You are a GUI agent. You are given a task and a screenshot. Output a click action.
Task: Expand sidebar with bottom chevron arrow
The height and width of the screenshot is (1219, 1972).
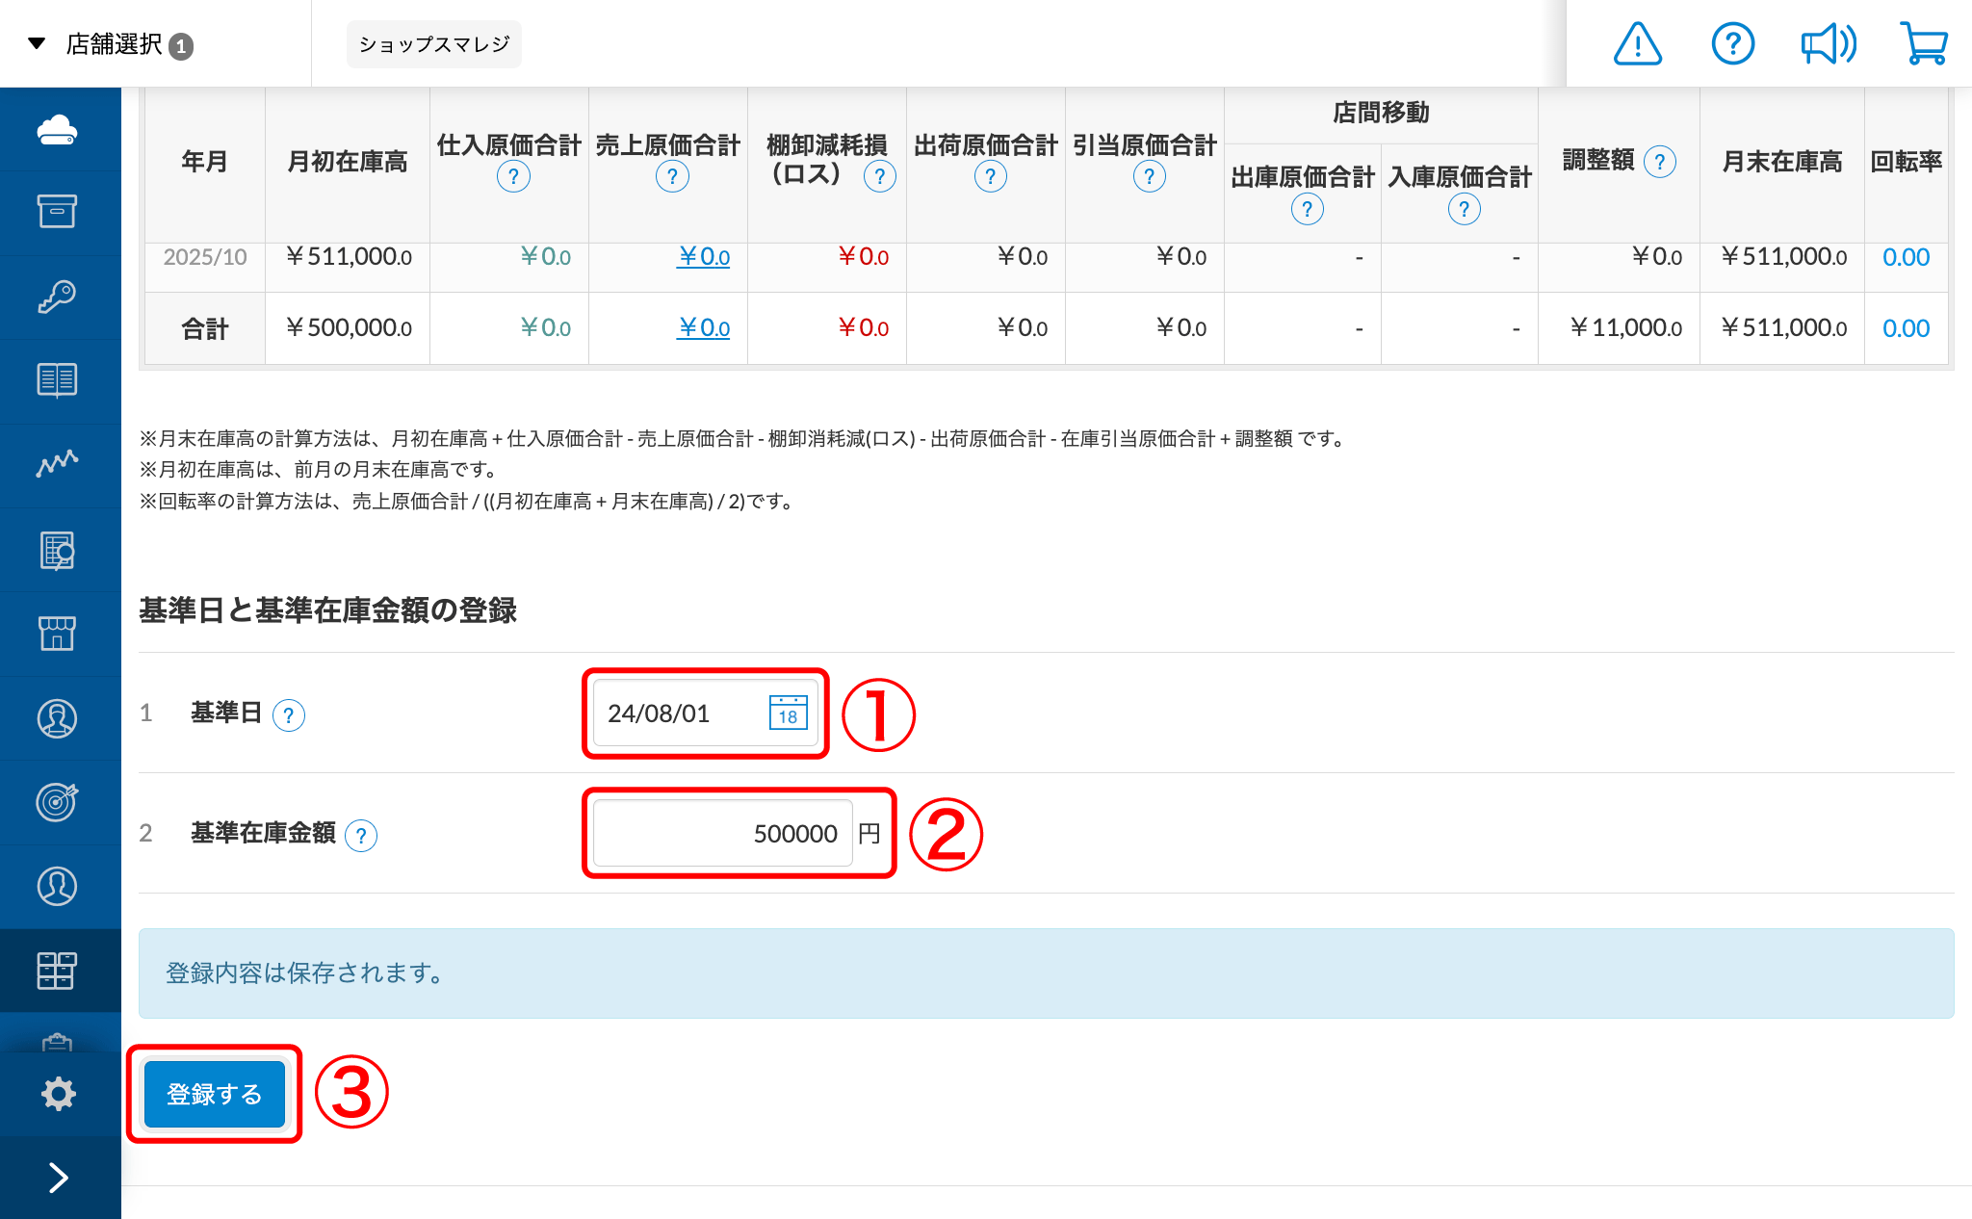tap(58, 1178)
